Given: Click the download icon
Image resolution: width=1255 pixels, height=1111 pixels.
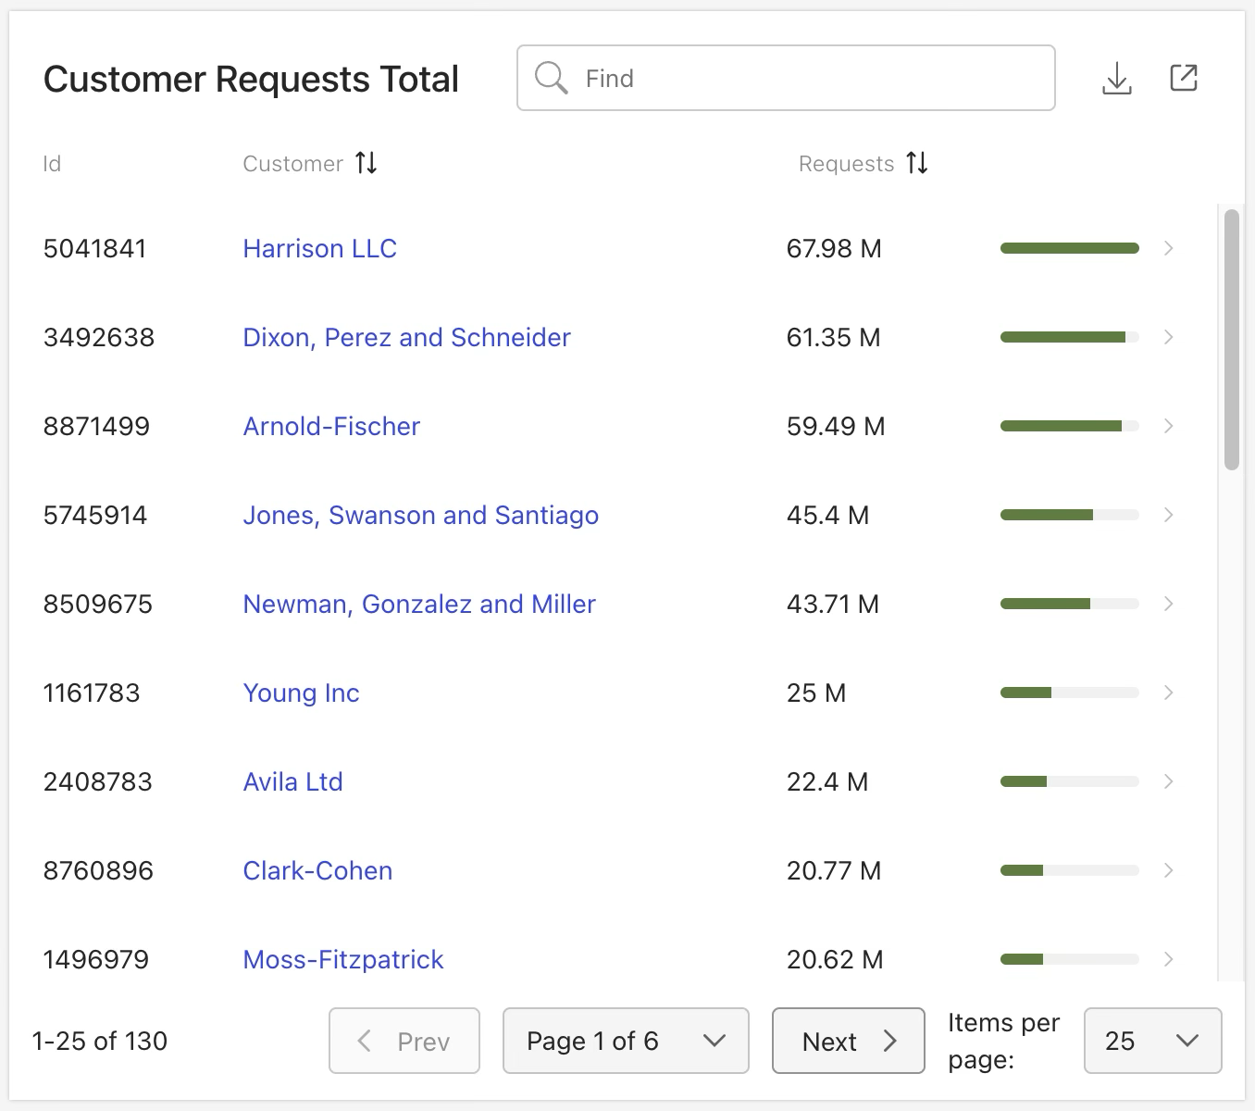Looking at the screenshot, I should click(x=1117, y=79).
